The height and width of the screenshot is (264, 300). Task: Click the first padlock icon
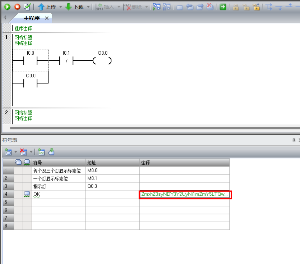(x=236, y=7)
